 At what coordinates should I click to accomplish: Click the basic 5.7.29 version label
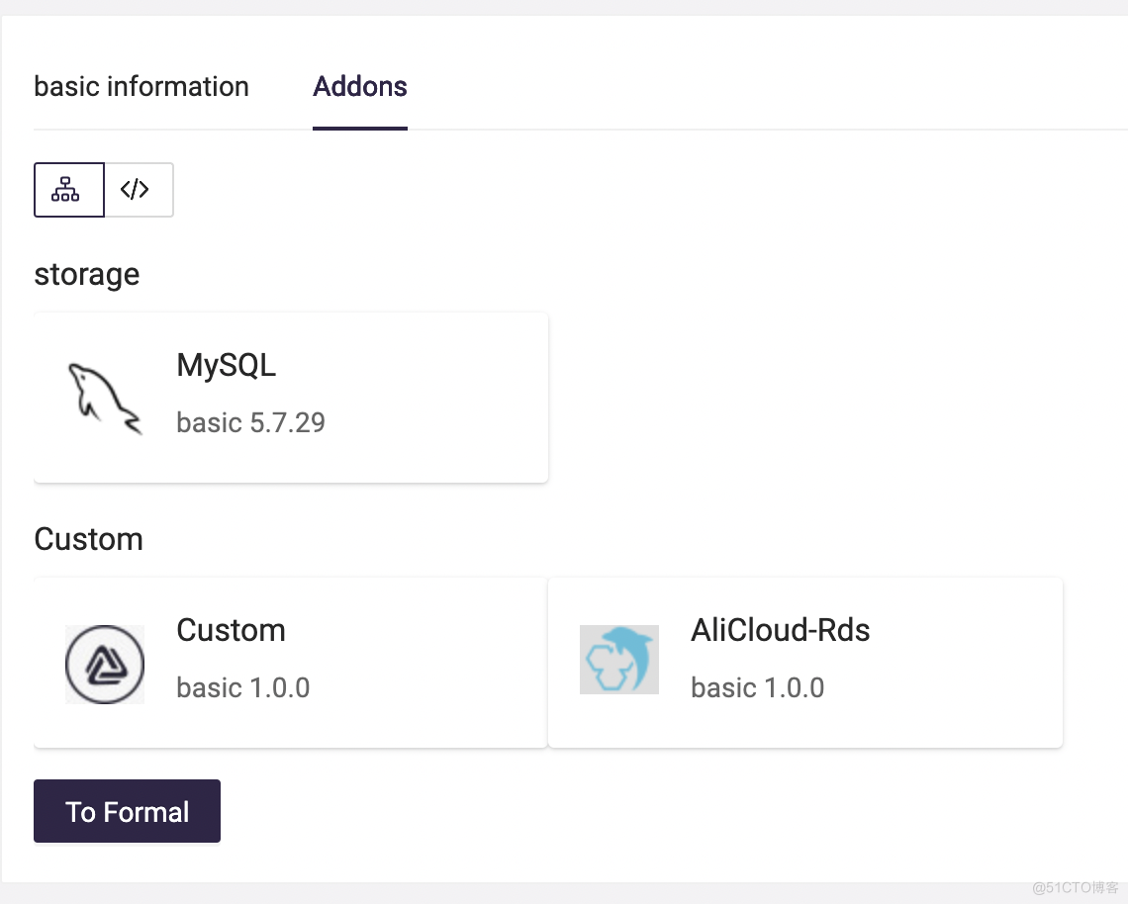250,422
